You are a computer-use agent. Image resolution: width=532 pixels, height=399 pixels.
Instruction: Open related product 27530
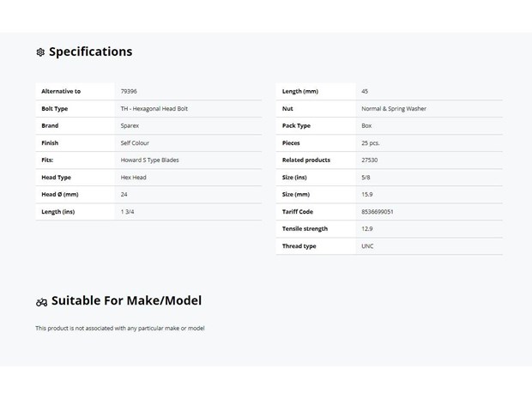tap(370, 160)
